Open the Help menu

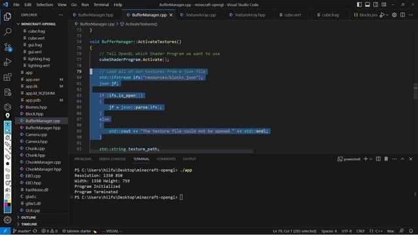pos(118,5)
